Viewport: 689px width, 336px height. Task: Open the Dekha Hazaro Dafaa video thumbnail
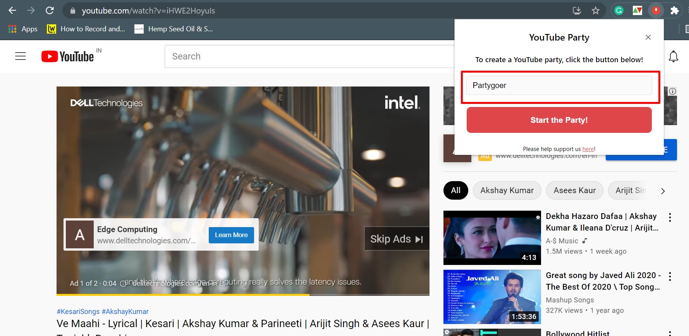(x=492, y=238)
